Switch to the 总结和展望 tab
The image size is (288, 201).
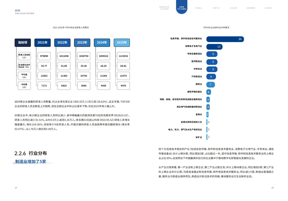pyautogui.click(x=250, y=8)
